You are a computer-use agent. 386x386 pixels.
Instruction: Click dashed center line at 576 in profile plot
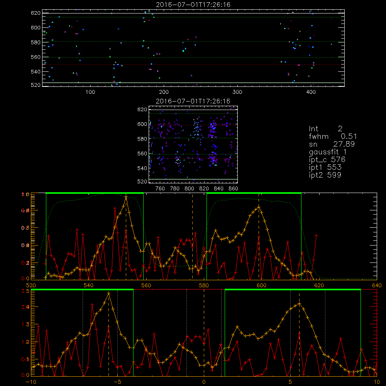pos(193,236)
